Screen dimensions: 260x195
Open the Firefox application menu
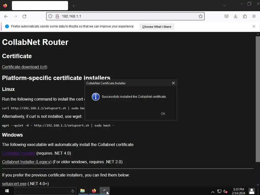[254, 16]
